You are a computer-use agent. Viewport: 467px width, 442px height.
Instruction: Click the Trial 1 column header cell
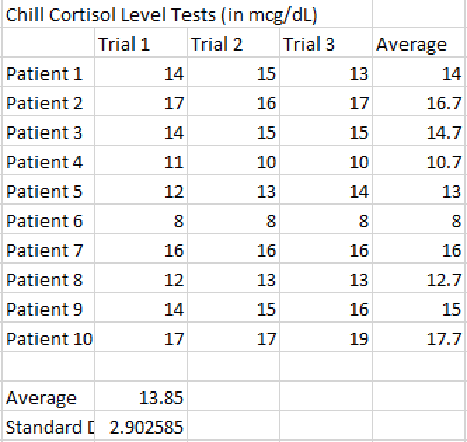coord(140,44)
